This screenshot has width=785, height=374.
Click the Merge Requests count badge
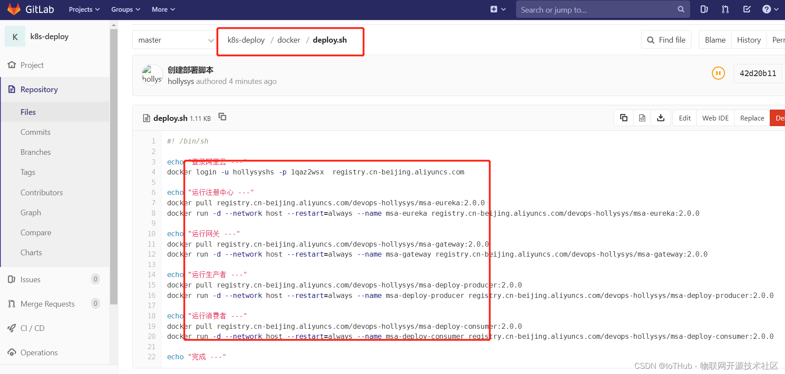click(x=95, y=304)
